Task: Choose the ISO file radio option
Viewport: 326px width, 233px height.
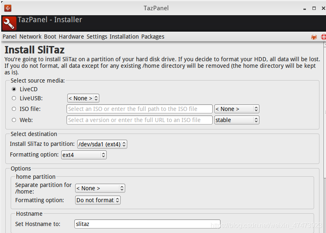Action: 14,109
